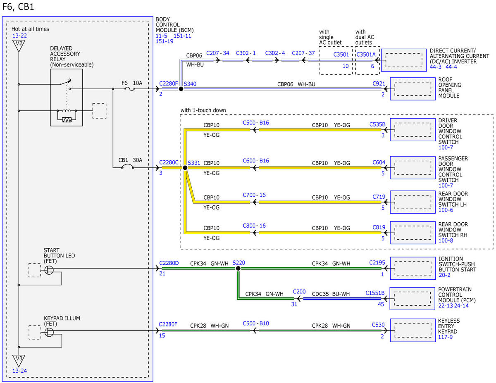Open 100-7 link under Driver Door Window Switch
496x383 pixels.
(x=446, y=147)
